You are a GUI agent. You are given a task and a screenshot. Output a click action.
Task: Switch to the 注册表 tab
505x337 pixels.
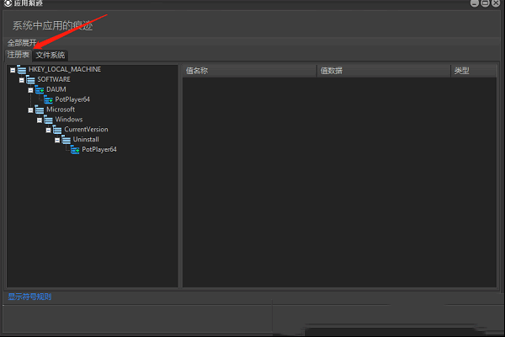tap(19, 55)
